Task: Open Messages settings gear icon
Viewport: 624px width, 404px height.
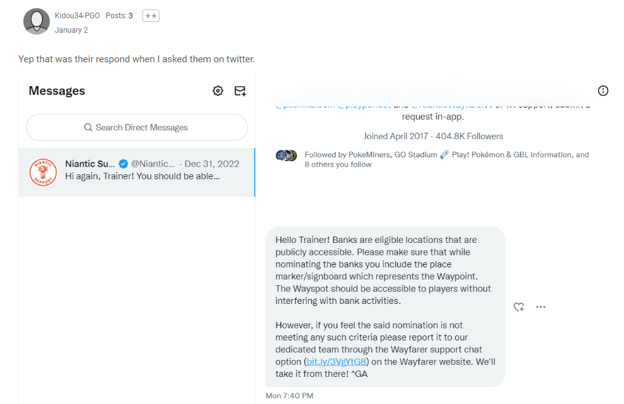Action: click(x=218, y=91)
